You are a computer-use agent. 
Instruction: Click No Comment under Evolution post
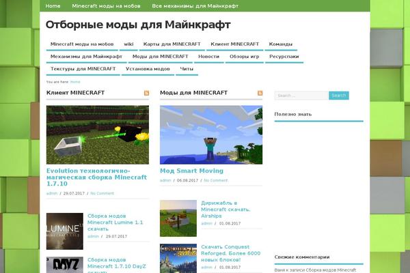pos(102,193)
